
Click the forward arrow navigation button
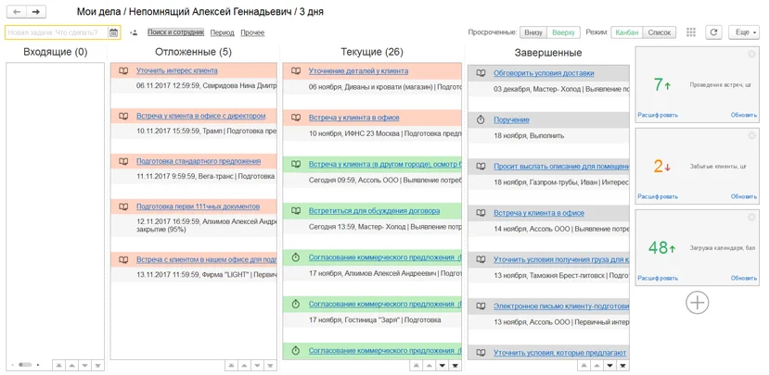point(36,12)
